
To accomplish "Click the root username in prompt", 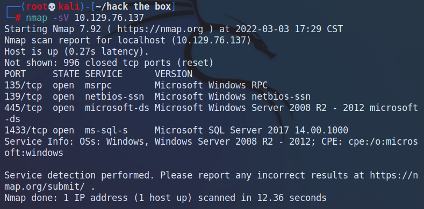I will (x=37, y=7).
